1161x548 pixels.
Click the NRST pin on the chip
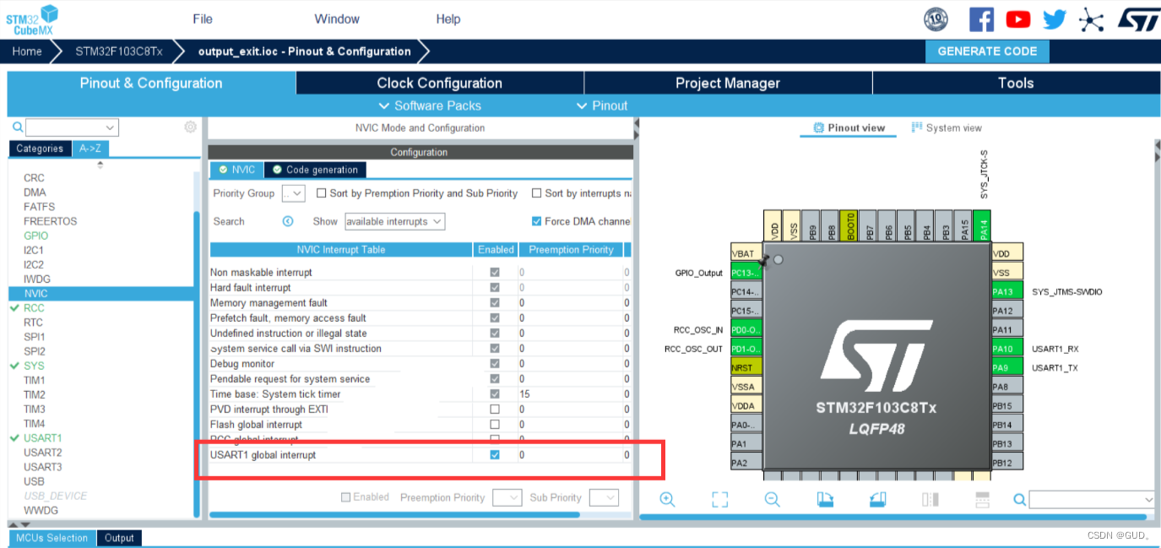[746, 367]
